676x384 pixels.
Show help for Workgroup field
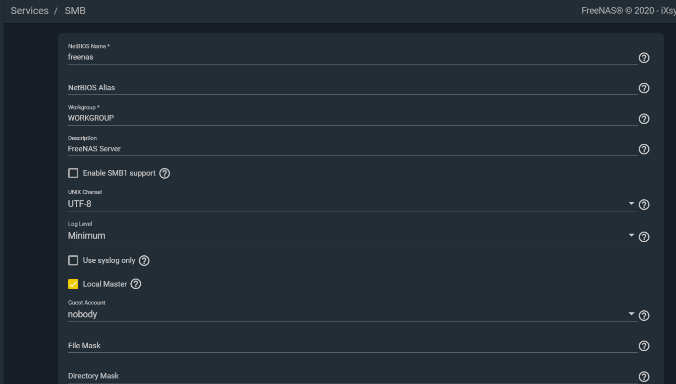pyautogui.click(x=644, y=119)
